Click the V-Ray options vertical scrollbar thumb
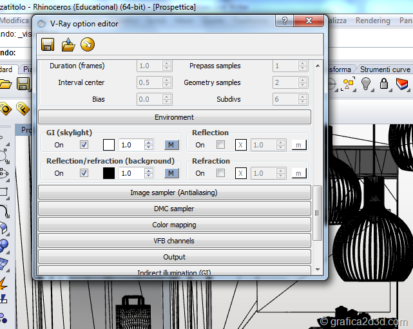Viewport: 413px width, 329px height. (x=318, y=213)
